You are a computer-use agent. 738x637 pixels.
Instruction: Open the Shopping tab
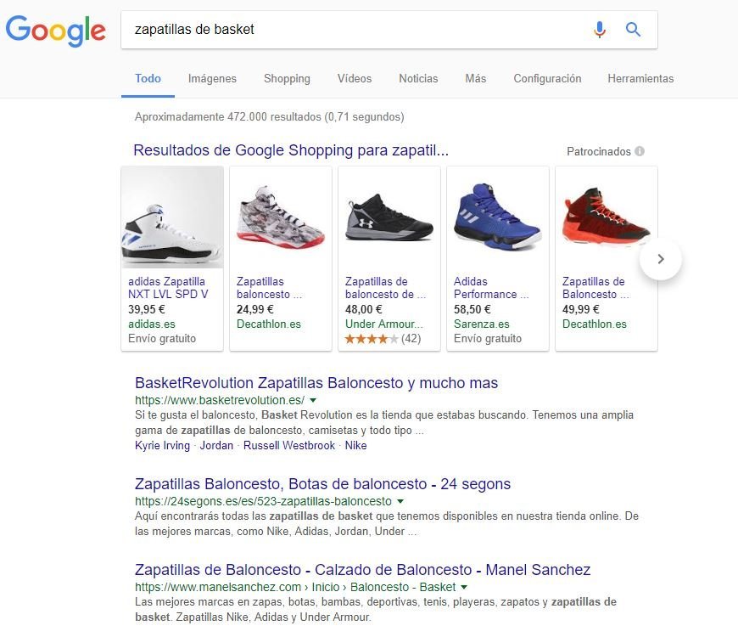coord(287,78)
